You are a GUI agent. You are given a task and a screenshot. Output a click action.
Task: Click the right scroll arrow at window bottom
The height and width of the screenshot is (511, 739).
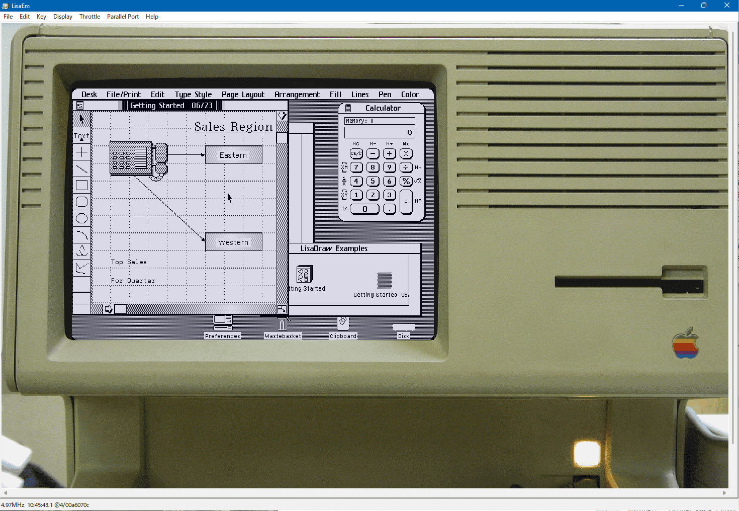click(x=108, y=309)
